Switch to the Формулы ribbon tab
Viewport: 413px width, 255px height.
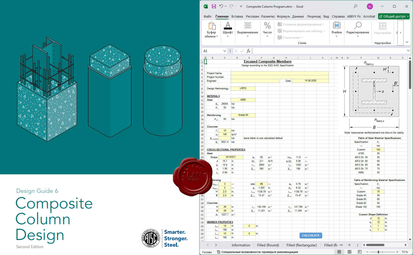coord(283,16)
